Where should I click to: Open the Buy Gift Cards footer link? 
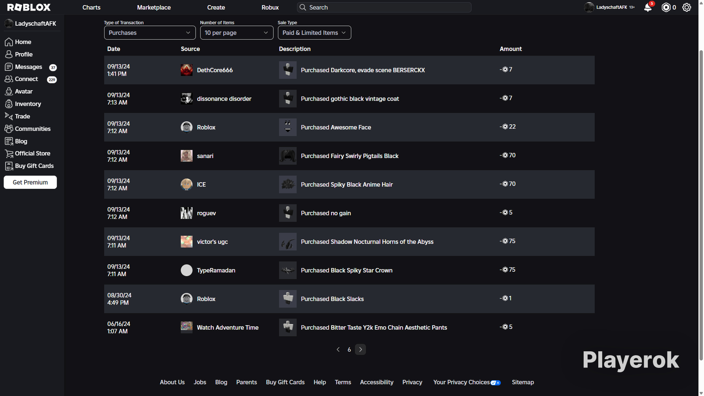click(x=285, y=382)
